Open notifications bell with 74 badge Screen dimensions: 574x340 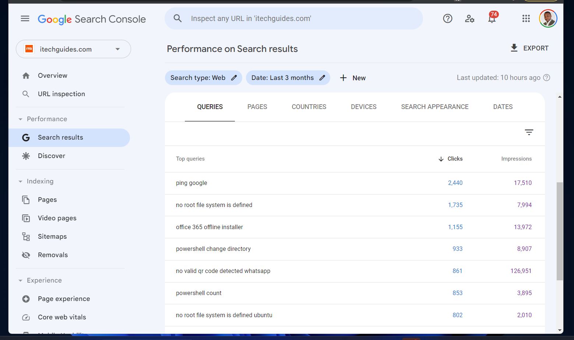coord(492,17)
